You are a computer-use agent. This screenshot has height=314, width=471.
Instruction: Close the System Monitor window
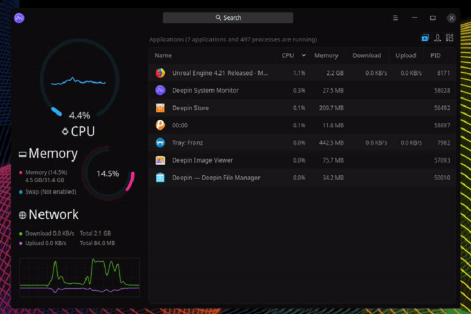tap(451, 18)
